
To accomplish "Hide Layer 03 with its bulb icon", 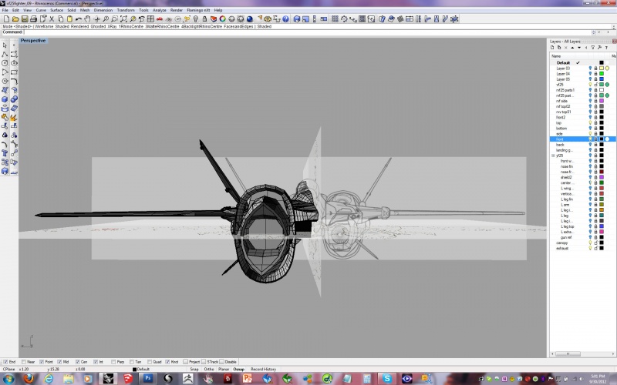I will tap(590, 68).
